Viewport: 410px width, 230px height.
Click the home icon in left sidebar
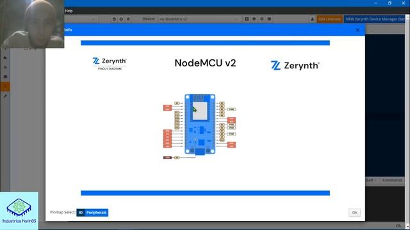[5, 57]
